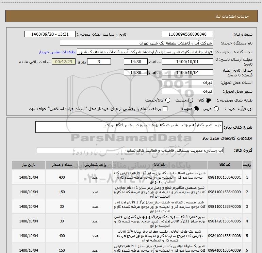Screen dimensions: 262x253
Task: Click quantity 150 in row 2
Action: coord(62,192)
